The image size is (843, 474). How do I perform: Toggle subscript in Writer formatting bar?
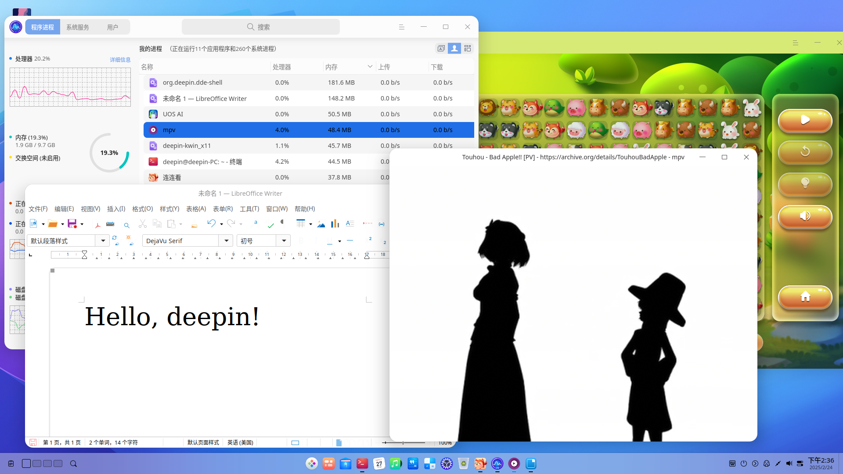click(x=383, y=241)
